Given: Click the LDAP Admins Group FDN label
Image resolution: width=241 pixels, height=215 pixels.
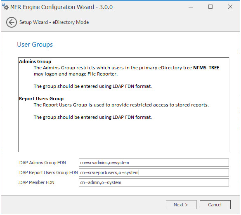Looking at the screenshot, I should point(42,163).
